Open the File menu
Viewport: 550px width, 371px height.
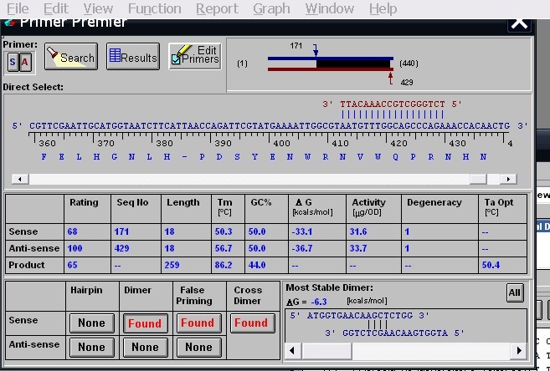pos(18,8)
